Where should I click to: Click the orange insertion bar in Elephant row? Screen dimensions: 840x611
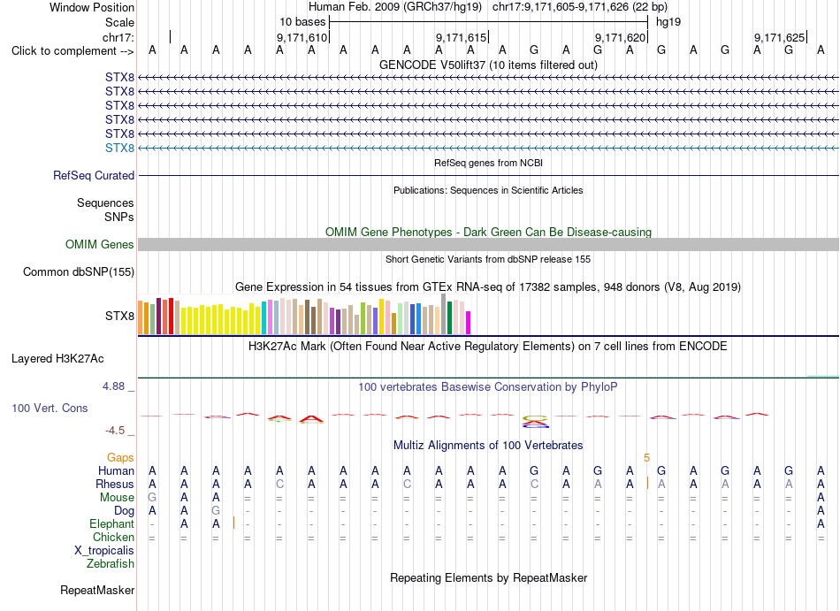click(234, 523)
